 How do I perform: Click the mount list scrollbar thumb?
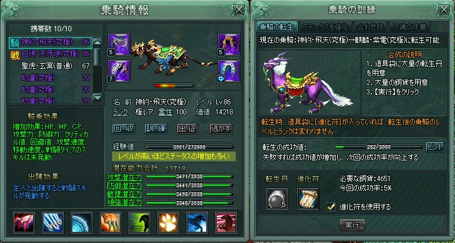point(97,57)
